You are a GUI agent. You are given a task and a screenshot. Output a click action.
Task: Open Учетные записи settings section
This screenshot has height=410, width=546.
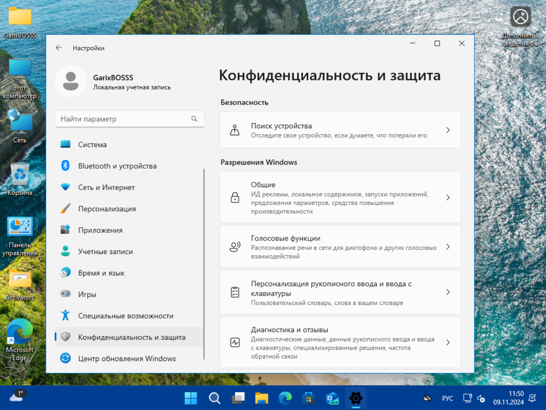tap(105, 252)
